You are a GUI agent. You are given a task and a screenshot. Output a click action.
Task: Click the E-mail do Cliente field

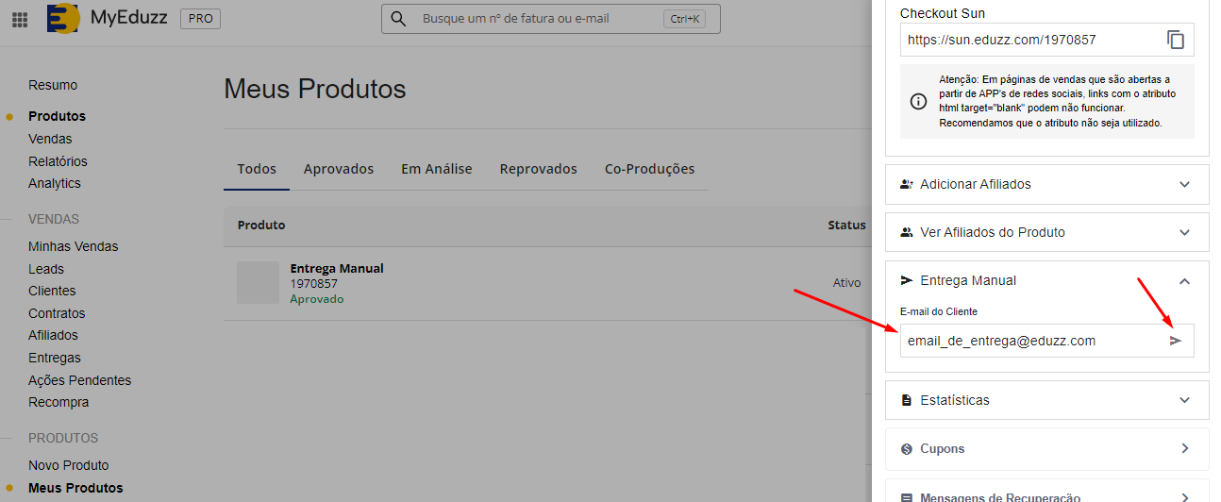coord(1029,341)
